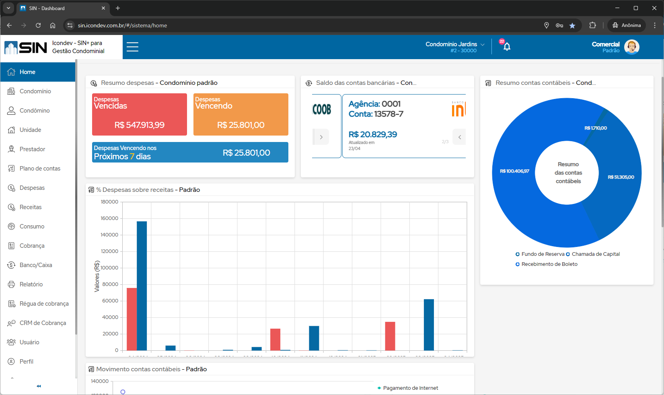Click the Despesas Vencendo orange card

[x=241, y=115]
